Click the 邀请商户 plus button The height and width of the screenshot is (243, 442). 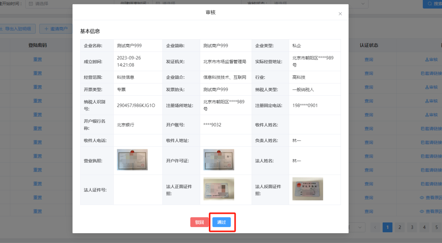point(56,29)
